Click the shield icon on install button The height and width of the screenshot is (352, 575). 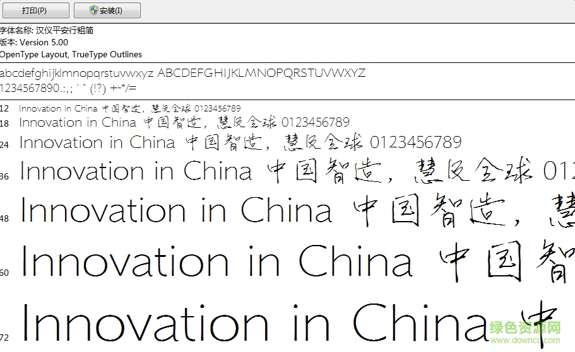pos(94,10)
